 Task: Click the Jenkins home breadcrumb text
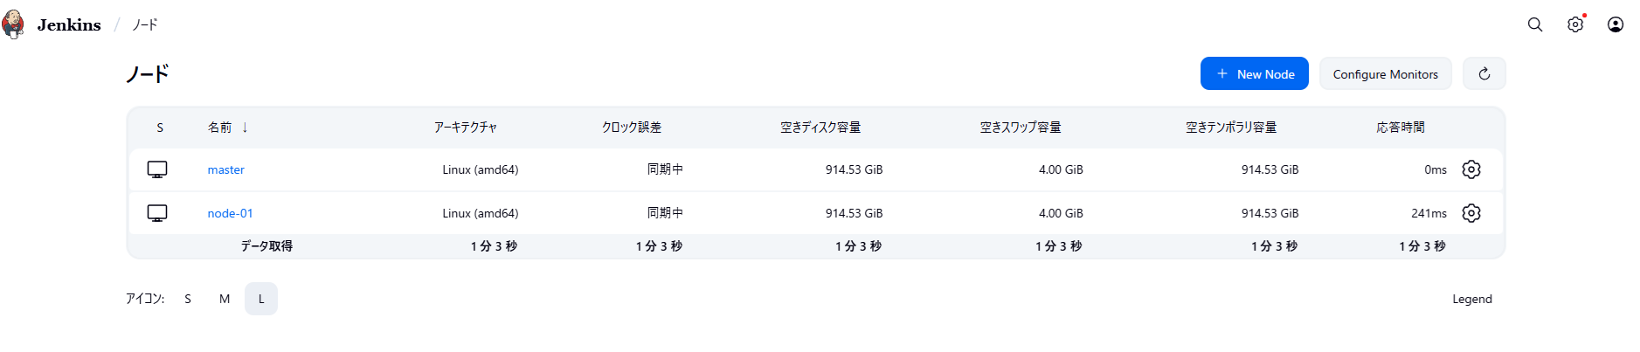coord(69,24)
